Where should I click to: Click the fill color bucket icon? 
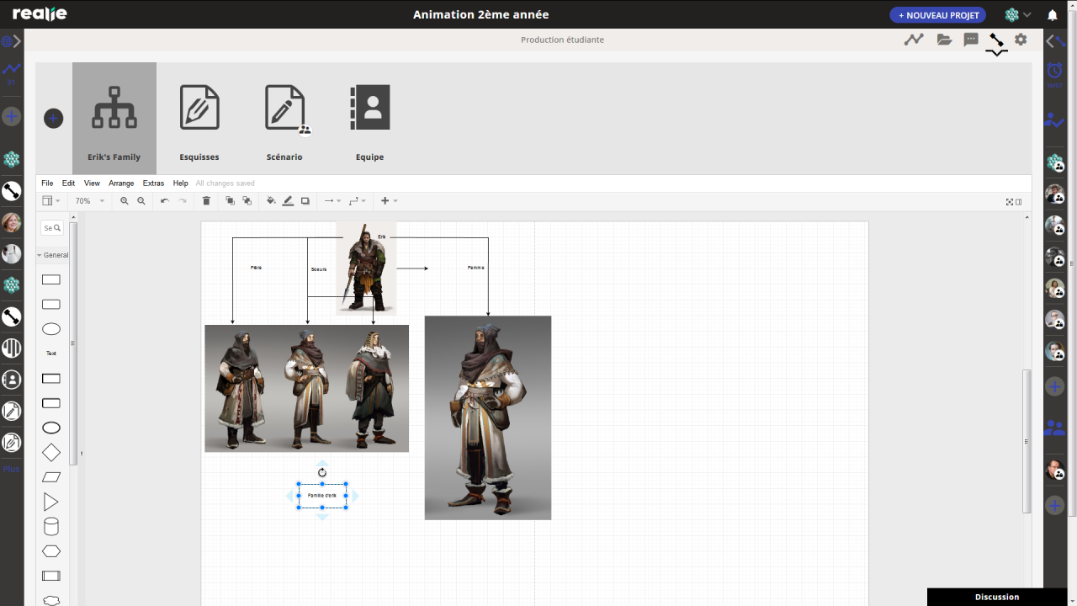271,201
